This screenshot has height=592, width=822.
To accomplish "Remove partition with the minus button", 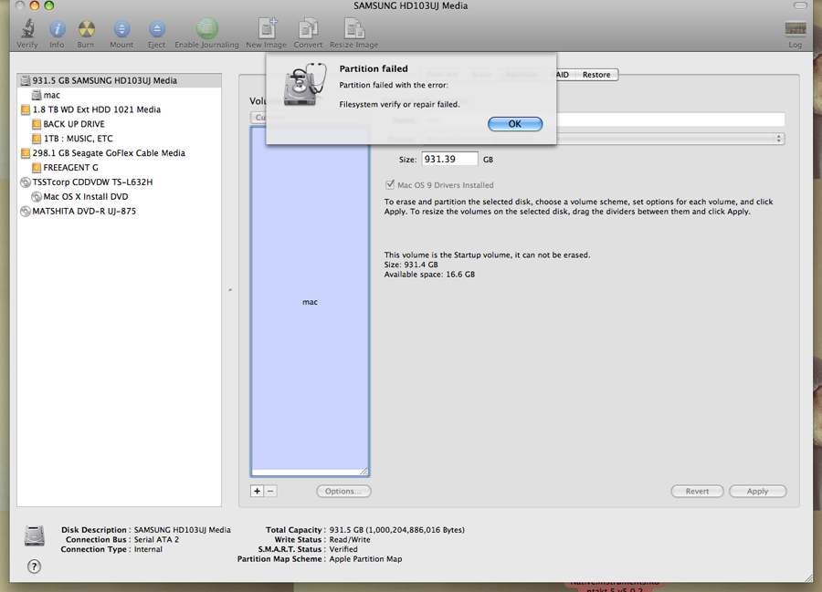I will coord(270,491).
